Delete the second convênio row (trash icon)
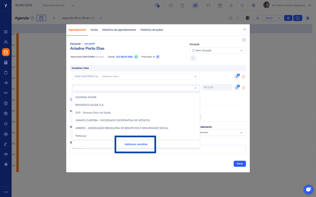This screenshot has width=316, height=197. pyautogui.click(x=244, y=88)
